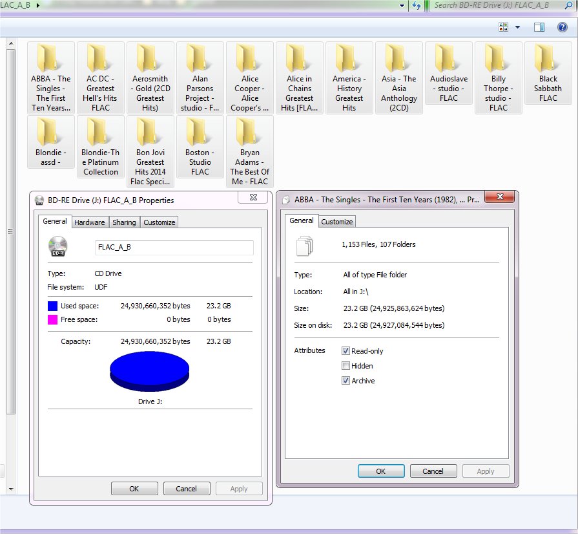
Task: Open the Bon Jovi Greatest Hits 2014 folder
Action: coord(150,152)
